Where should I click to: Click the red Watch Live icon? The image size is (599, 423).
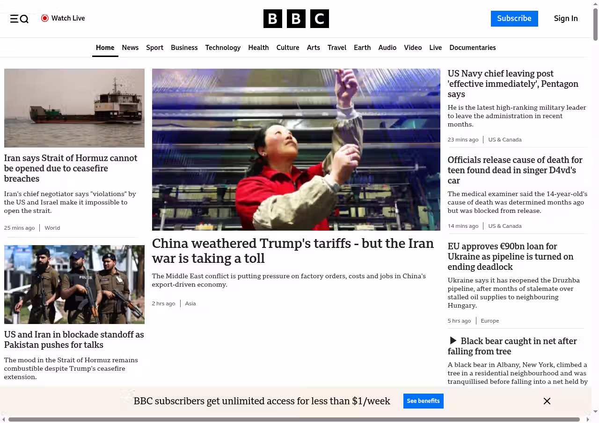pyautogui.click(x=45, y=18)
